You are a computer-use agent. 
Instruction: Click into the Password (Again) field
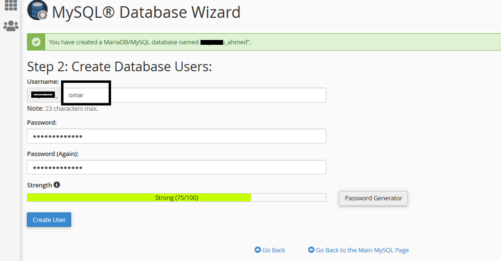click(x=176, y=167)
